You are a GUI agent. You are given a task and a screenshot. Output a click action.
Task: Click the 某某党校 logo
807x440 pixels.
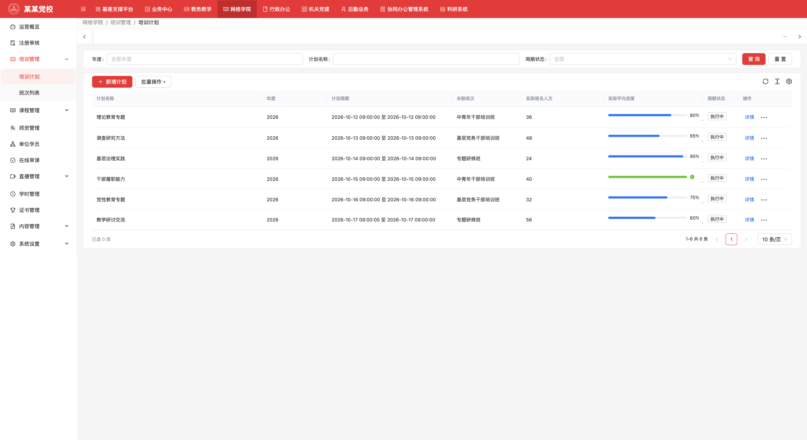[x=14, y=9]
